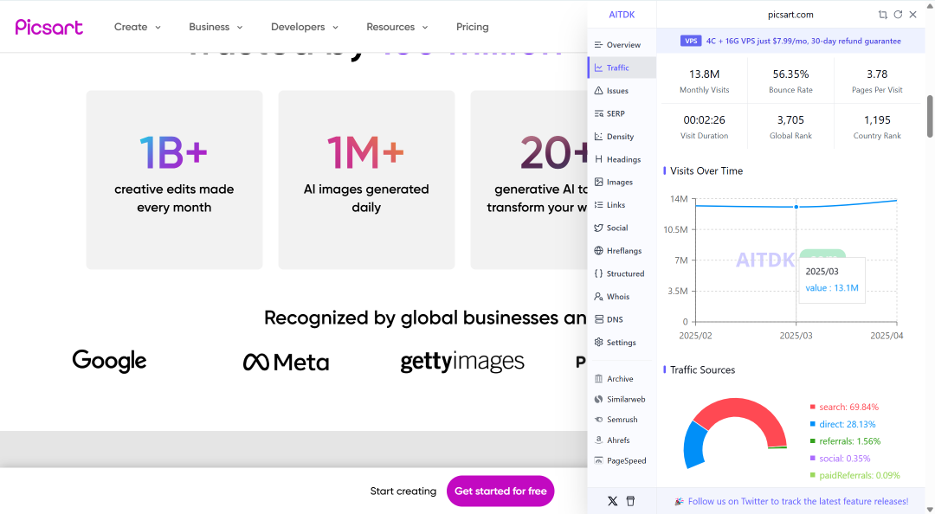This screenshot has width=935, height=514.
Task: Select the Traffic sidebar item
Action: 622,67
